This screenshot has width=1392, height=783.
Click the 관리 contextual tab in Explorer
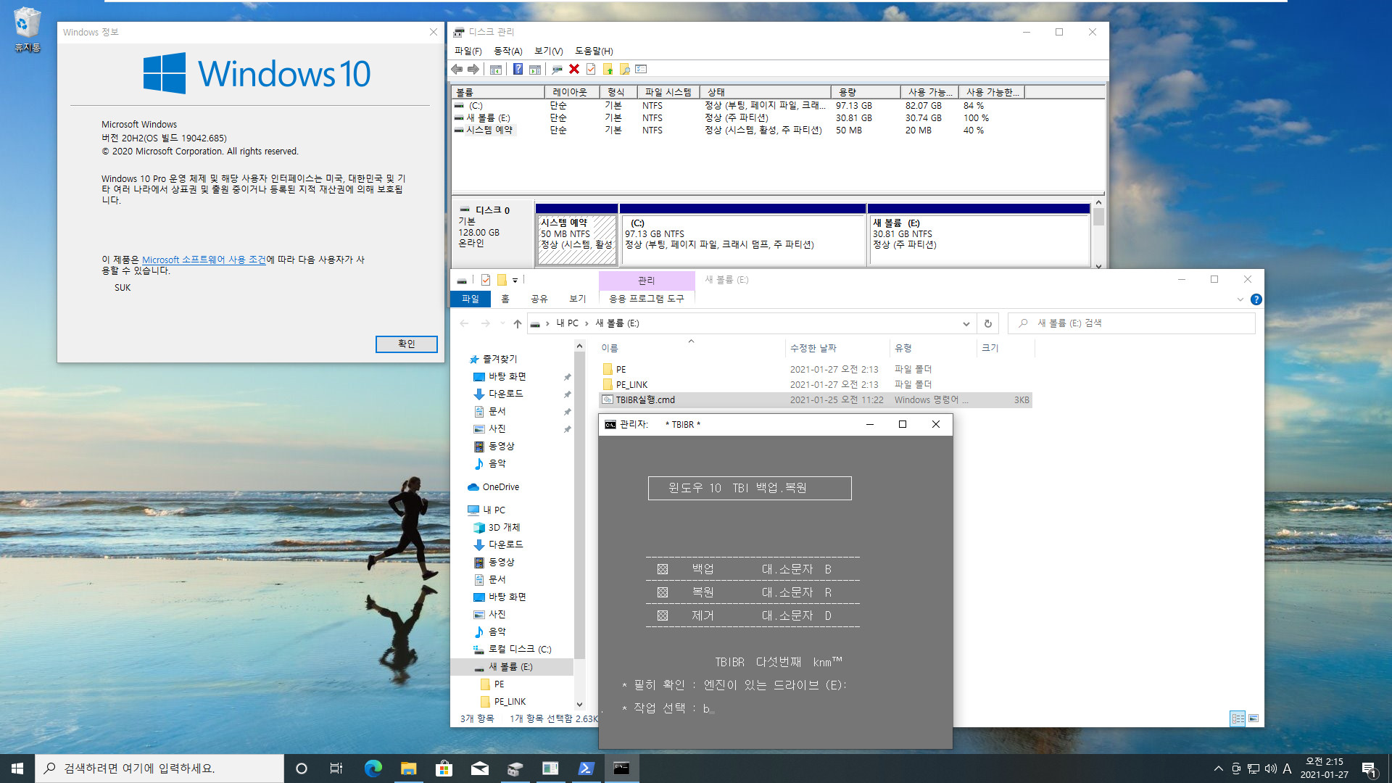tap(646, 281)
